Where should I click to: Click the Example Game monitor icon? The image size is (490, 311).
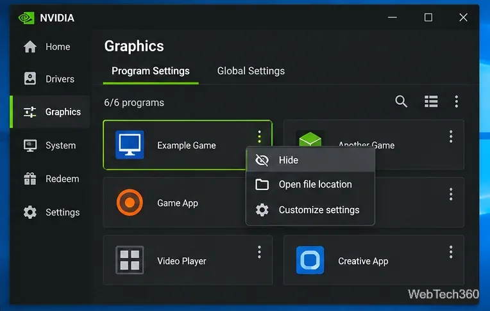coord(130,145)
